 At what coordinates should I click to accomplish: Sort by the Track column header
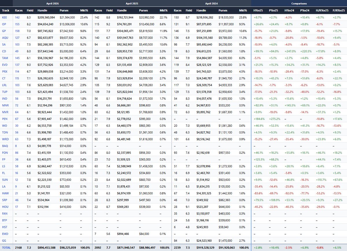click(x=6, y=10)
